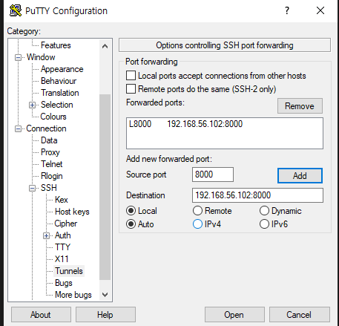This screenshot has width=339, height=326.
Task: Add the new forwarded port
Action: coord(300,176)
